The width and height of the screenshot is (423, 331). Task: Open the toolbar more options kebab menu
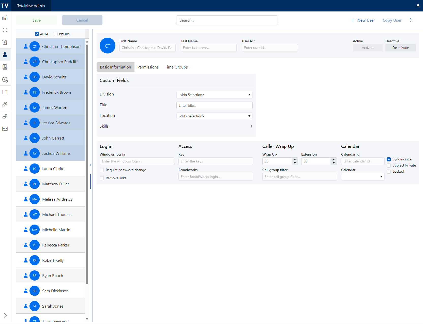coord(411,20)
